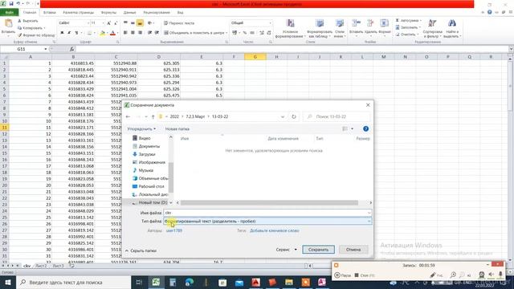This screenshot has width=514, height=289.
Task: Click the Имя файла input field
Action: click(x=267, y=213)
